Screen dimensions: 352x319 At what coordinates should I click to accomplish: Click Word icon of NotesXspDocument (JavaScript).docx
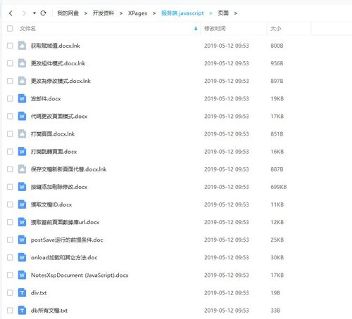(x=22, y=275)
